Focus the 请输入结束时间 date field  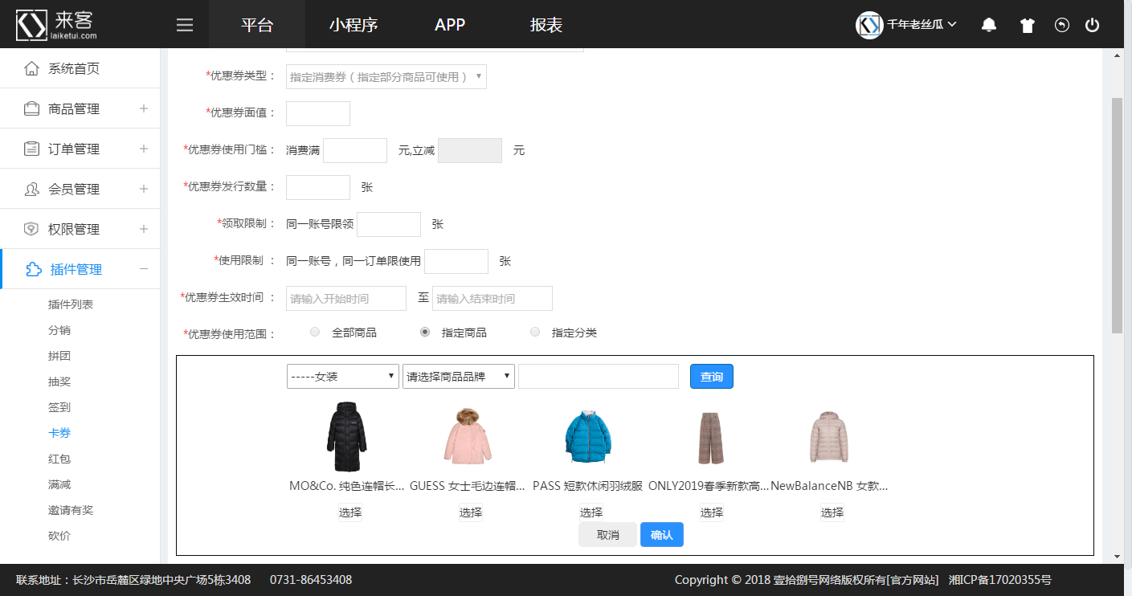[492, 298]
